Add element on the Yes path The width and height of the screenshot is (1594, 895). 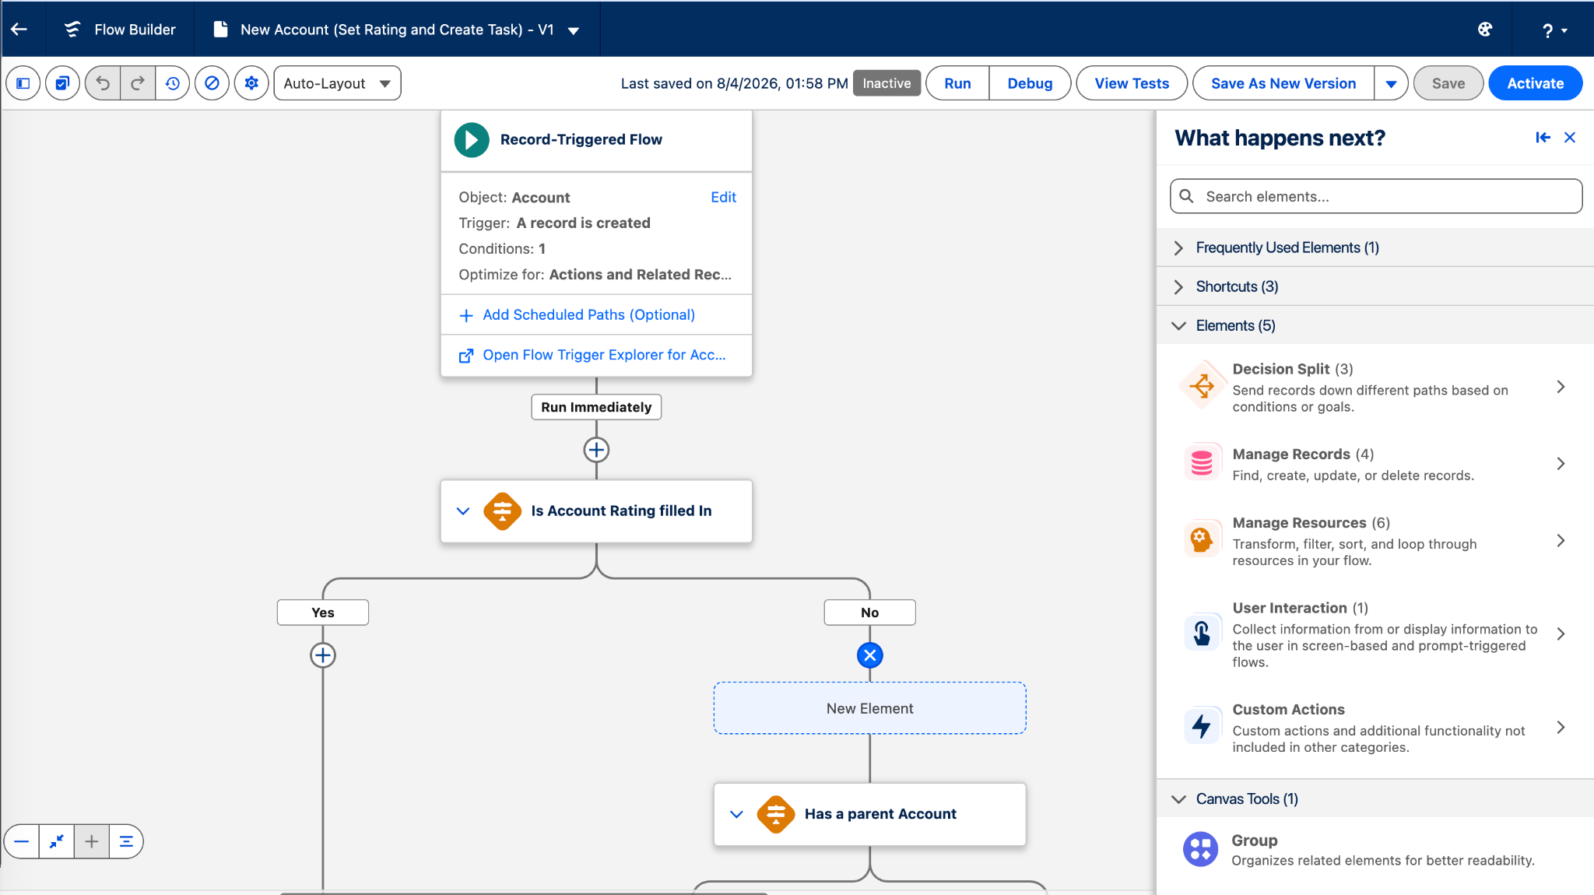tap(323, 655)
